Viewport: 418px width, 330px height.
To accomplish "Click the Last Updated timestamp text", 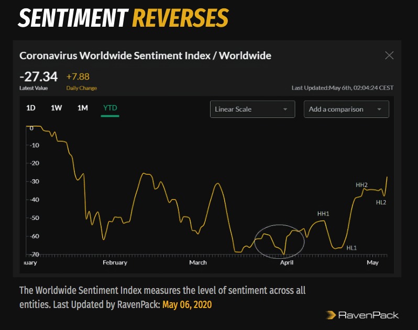I will (x=342, y=87).
